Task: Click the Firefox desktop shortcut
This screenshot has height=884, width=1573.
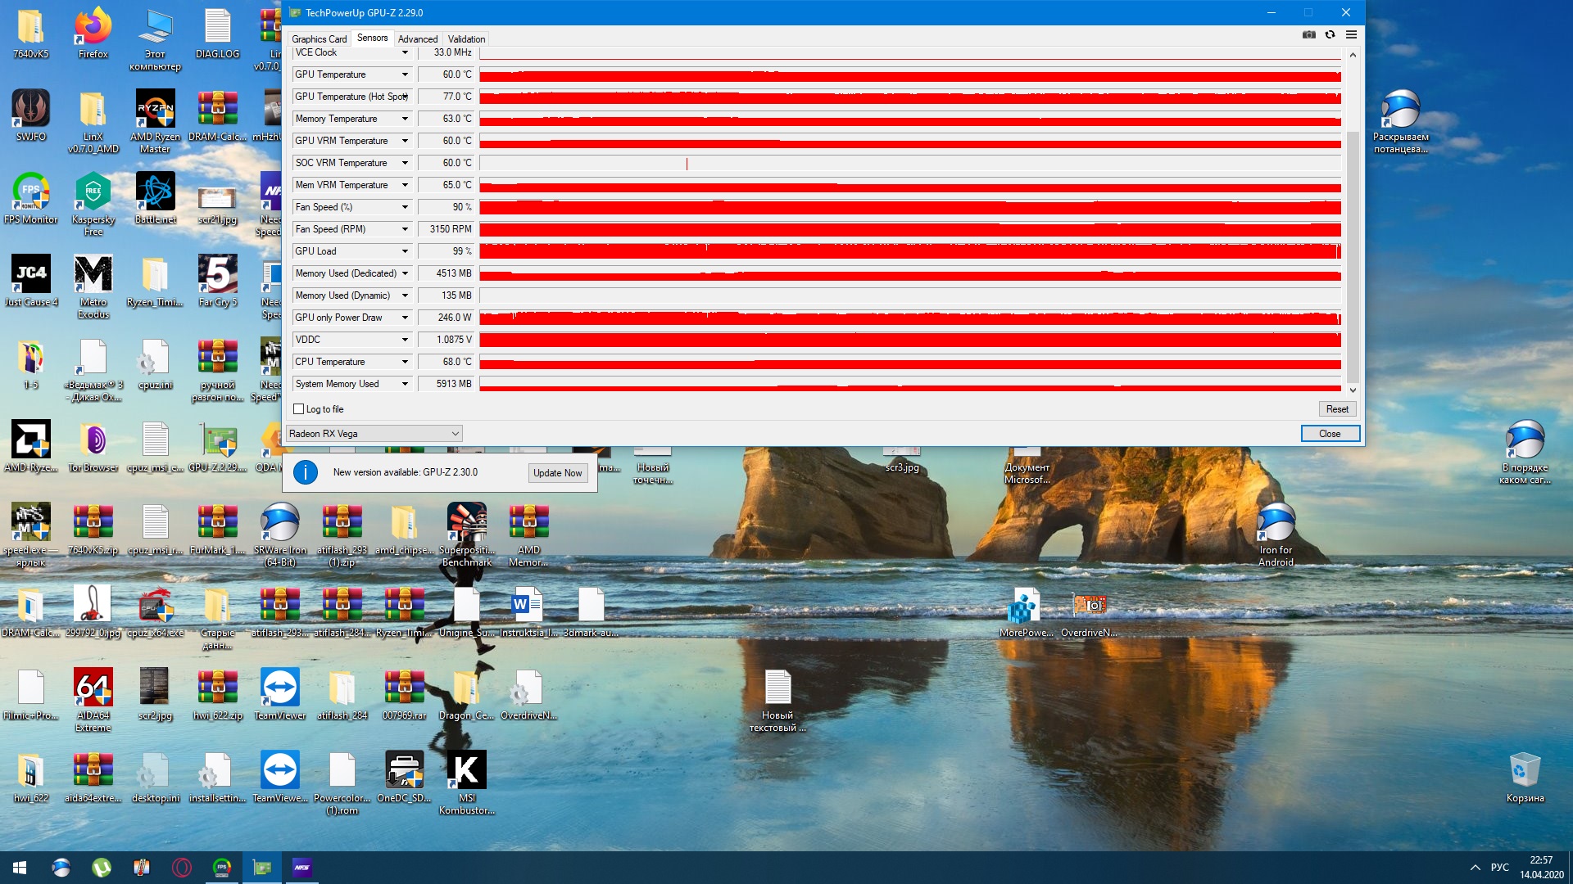Action: (93, 34)
